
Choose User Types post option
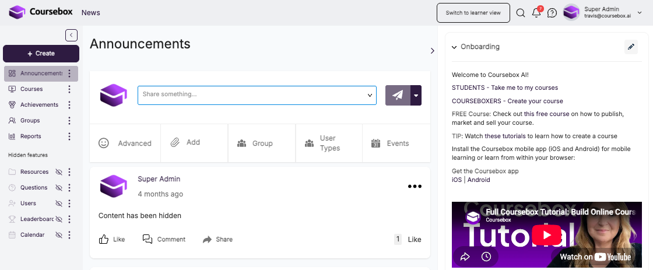click(x=329, y=143)
